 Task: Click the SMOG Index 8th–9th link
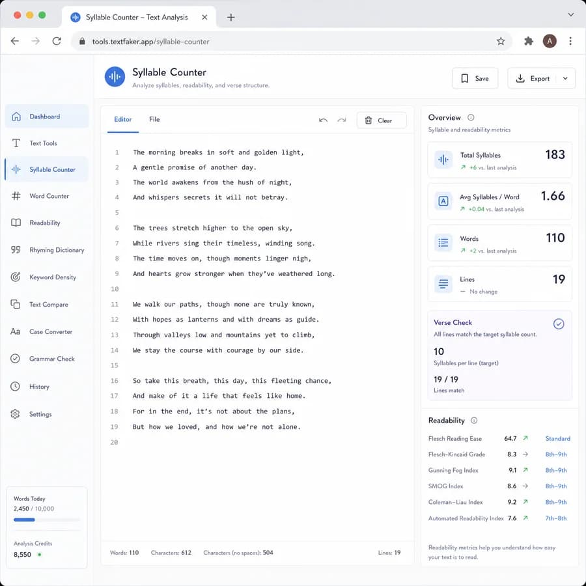click(556, 486)
